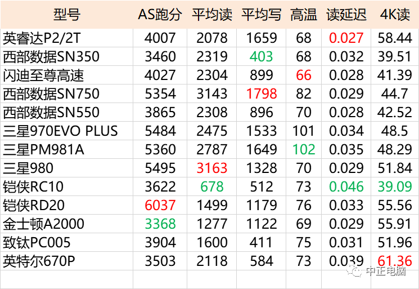The image size is (419, 289).
Task: Select the 致钛PC005 model cell
Action: (67, 242)
